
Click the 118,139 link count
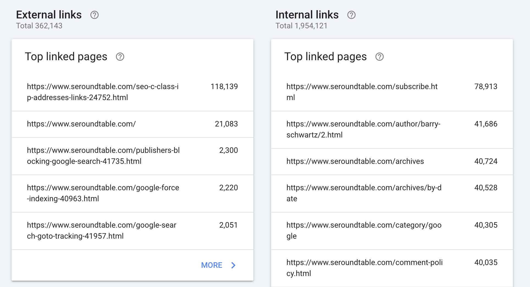coord(224,87)
